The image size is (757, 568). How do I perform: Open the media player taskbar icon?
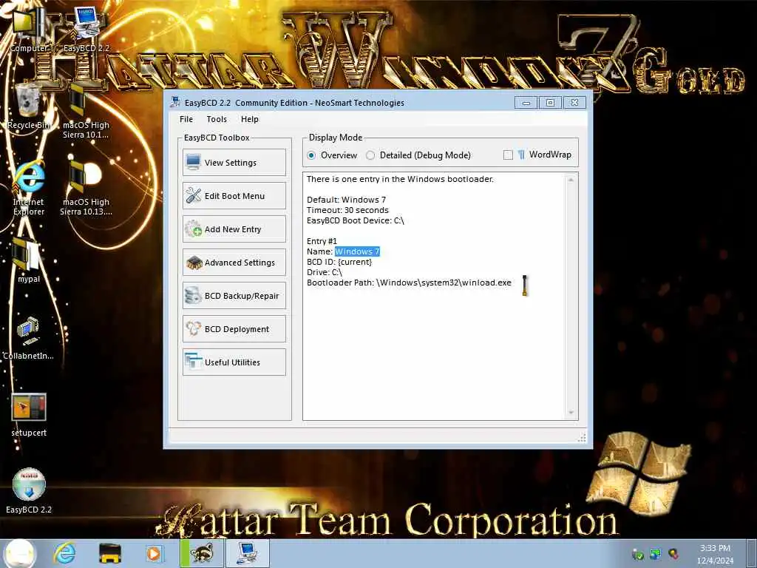click(154, 553)
